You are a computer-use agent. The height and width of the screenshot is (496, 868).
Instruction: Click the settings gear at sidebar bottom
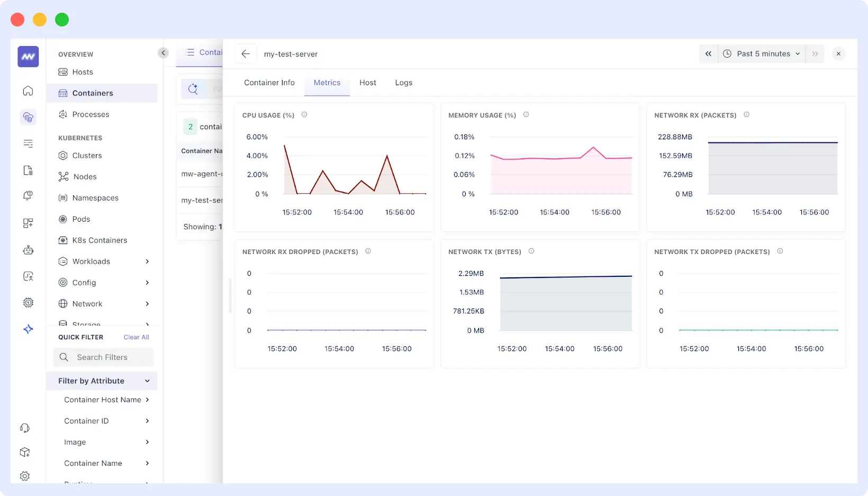pos(25,476)
